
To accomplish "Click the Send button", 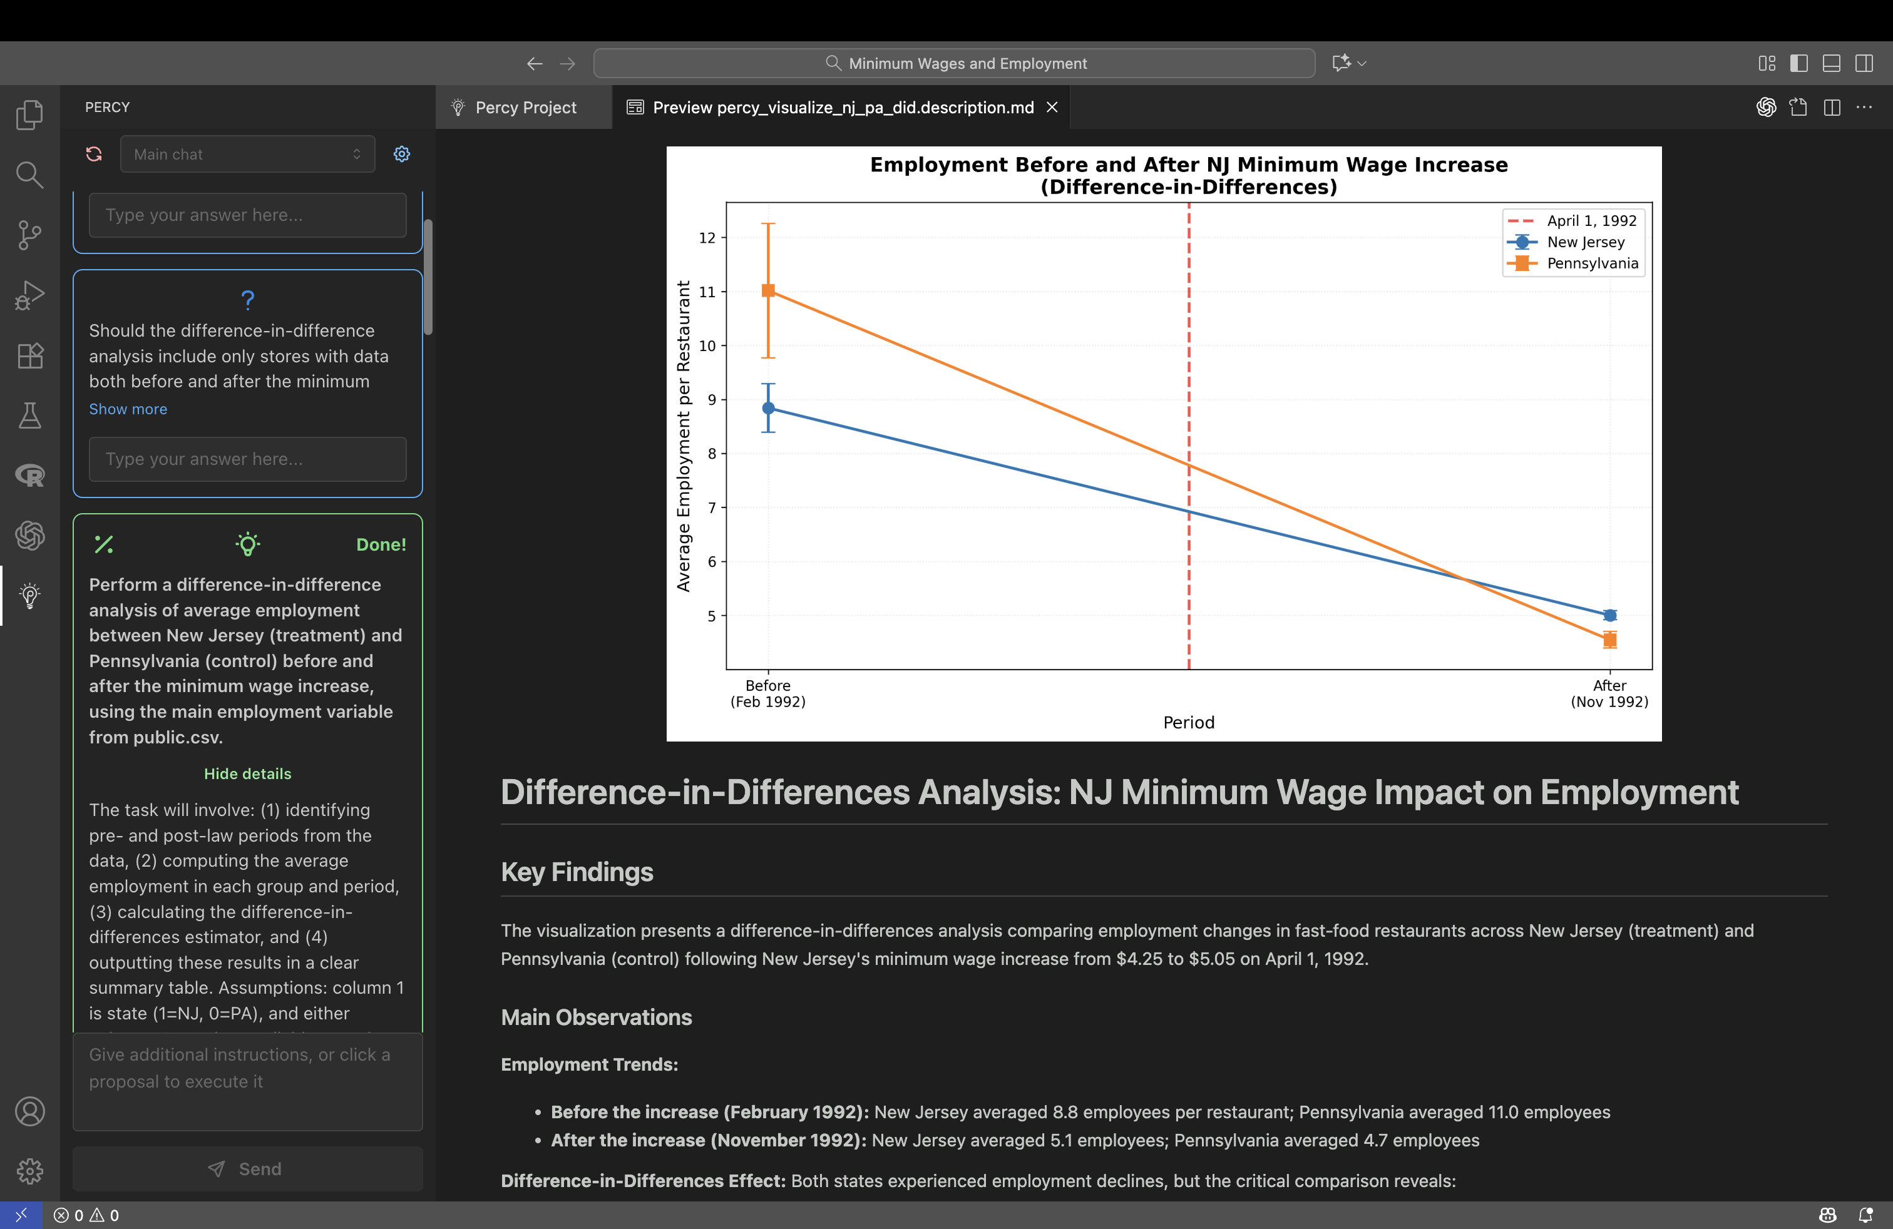I will click(x=247, y=1168).
